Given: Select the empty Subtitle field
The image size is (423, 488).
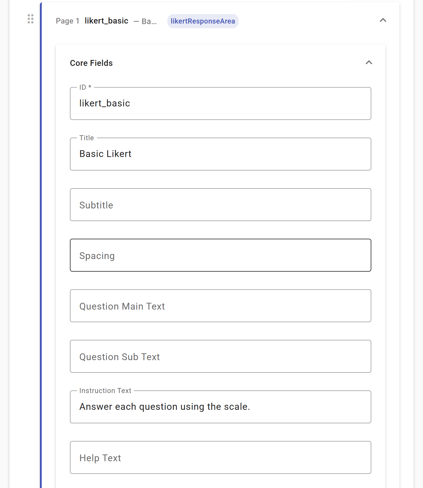Looking at the screenshot, I should [220, 205].
